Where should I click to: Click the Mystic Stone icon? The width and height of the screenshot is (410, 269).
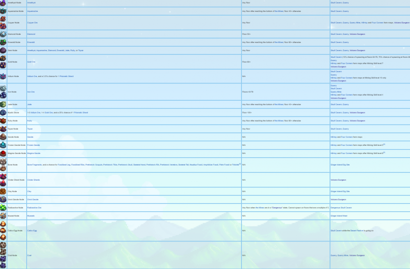click(3, 113)
